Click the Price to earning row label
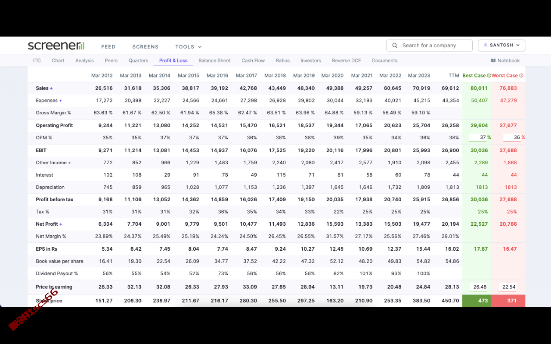The image size is (551, 344). (54, 287)
